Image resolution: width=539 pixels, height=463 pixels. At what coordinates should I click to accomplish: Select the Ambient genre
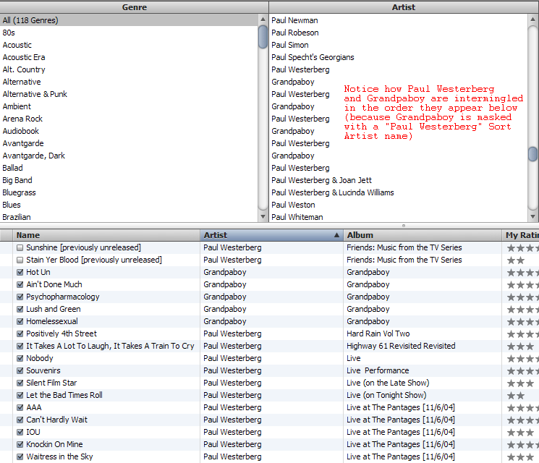[129, 106]
